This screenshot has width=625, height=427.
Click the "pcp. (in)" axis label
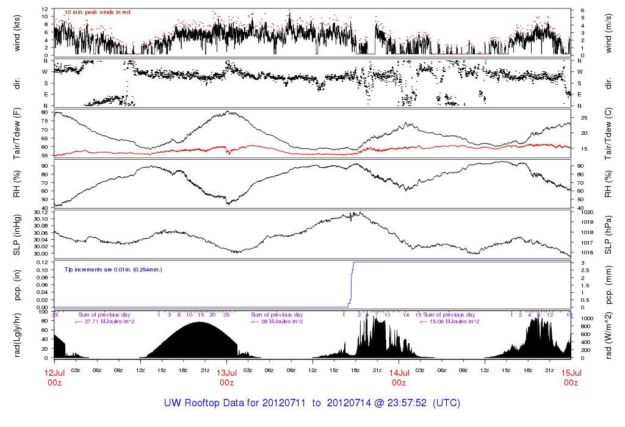[x=17, y=285]
